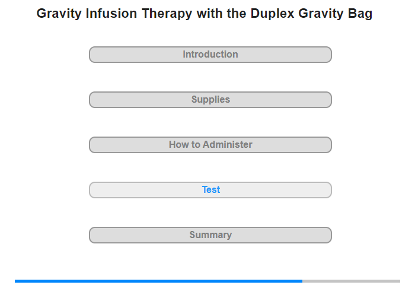Click the Gravity Infusion Therapy title heading
This screenshot has width=415, height=285.
[205, 14]
